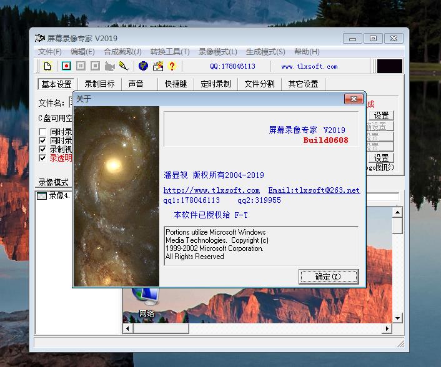Click the 确定(Y) button

point(328,276)
